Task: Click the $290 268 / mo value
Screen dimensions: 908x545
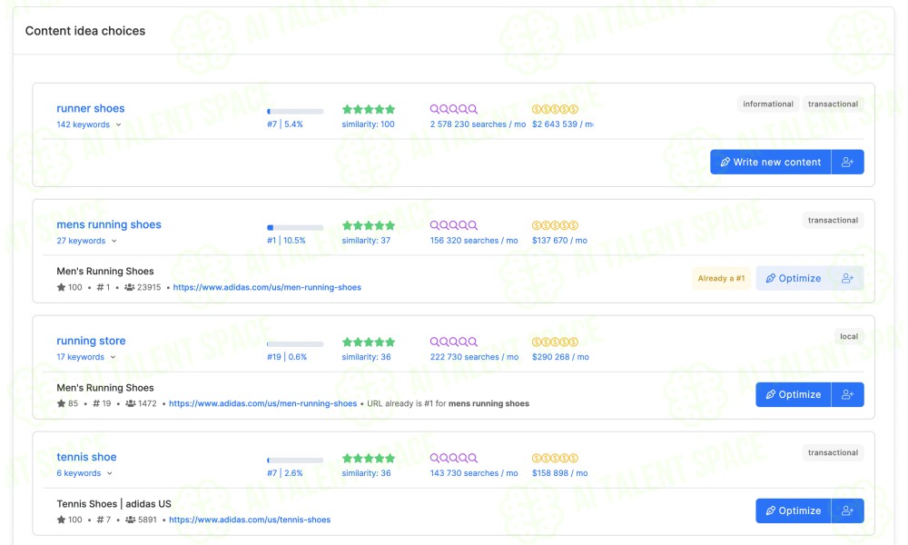Action: point(560,357)
